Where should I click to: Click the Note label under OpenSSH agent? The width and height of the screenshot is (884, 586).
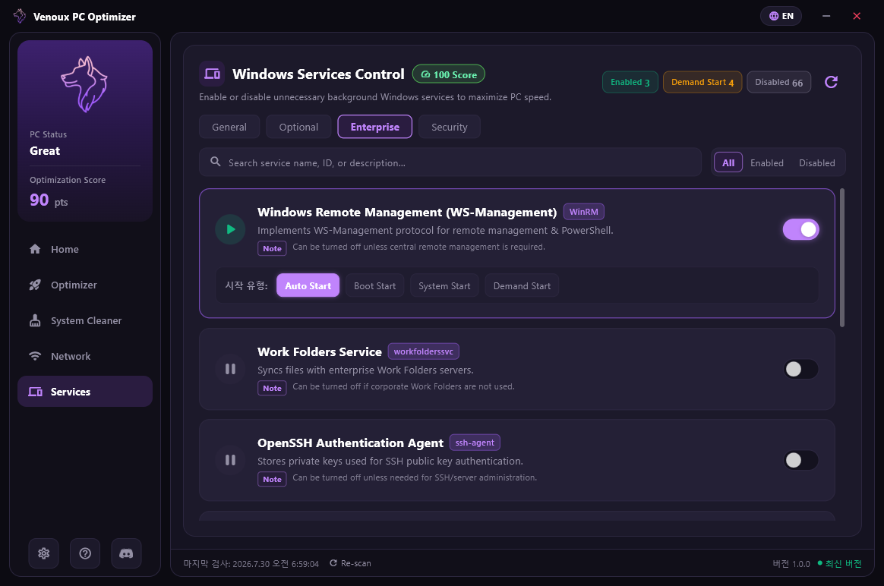pyautogui.click(x=273, y=480)
